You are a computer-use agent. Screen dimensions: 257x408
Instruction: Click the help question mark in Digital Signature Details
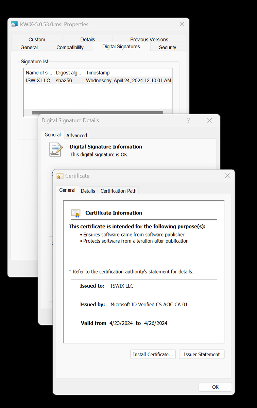pyautogui.click(x=188, y=120)
